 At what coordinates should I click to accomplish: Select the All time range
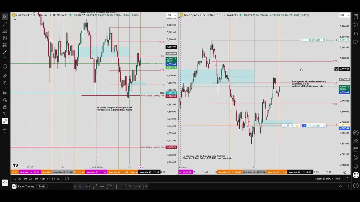click(x=59, y=179)
